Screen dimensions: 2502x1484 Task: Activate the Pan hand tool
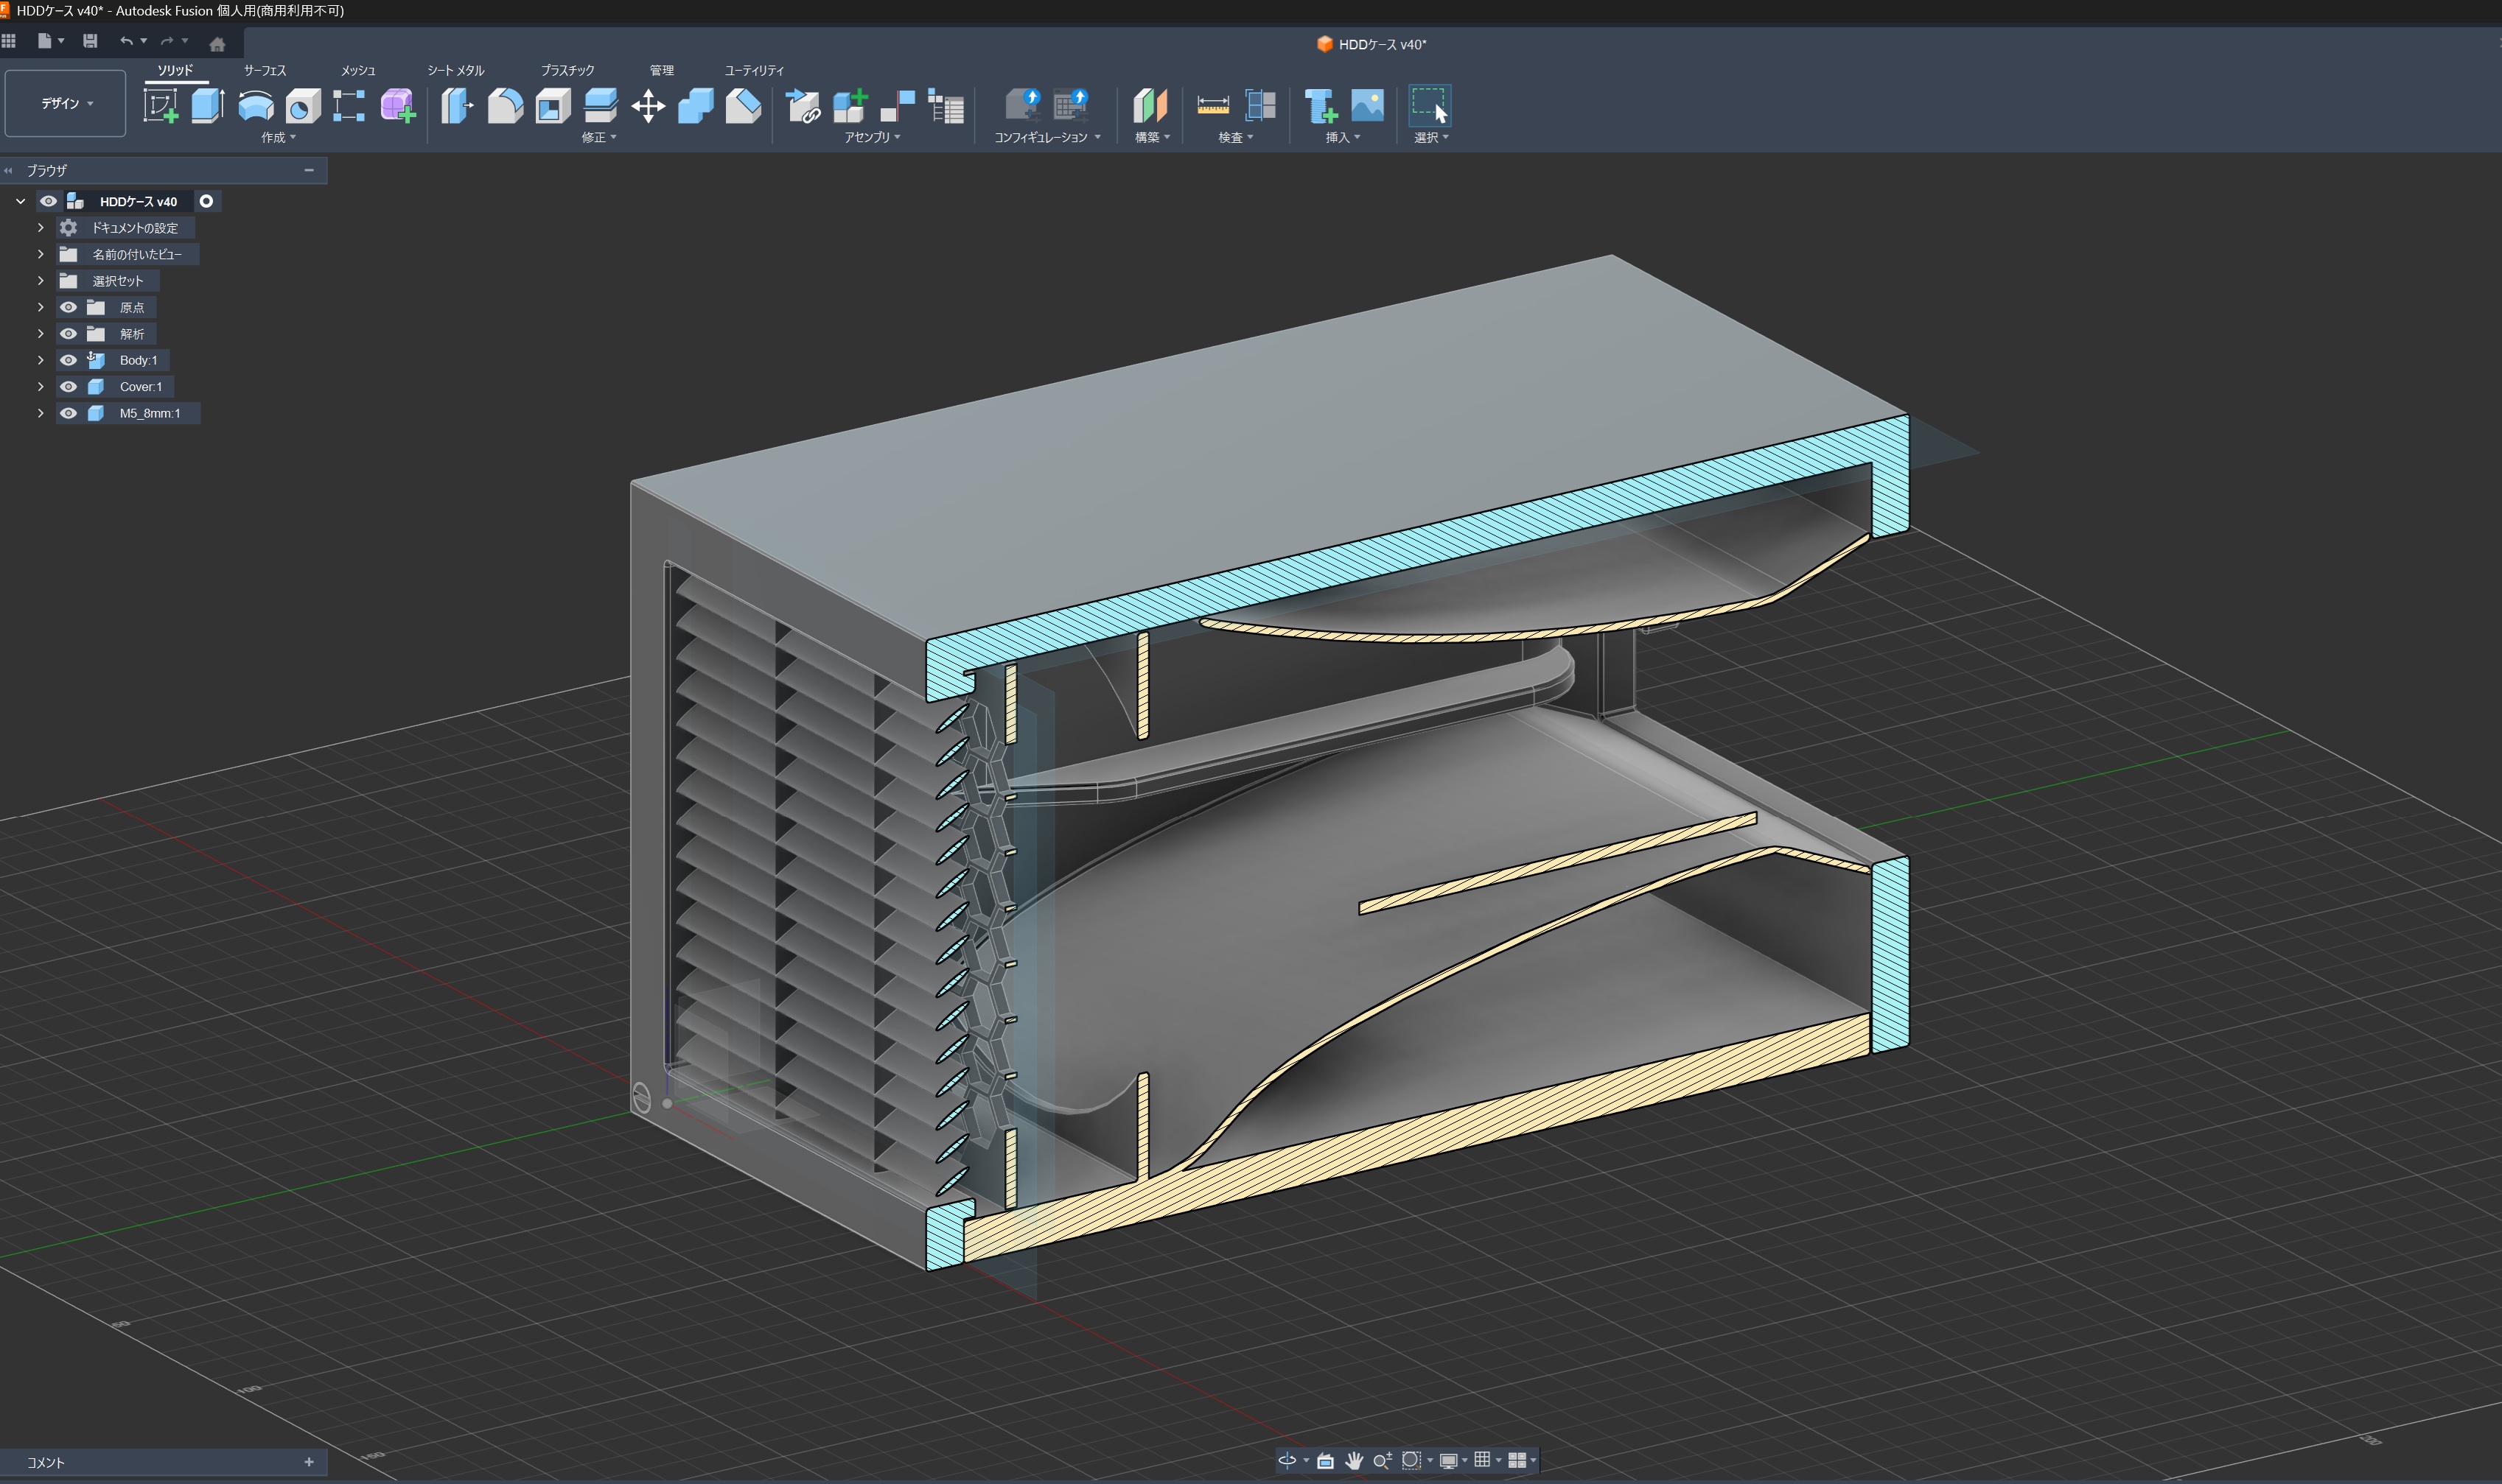click(1354, 1460)
